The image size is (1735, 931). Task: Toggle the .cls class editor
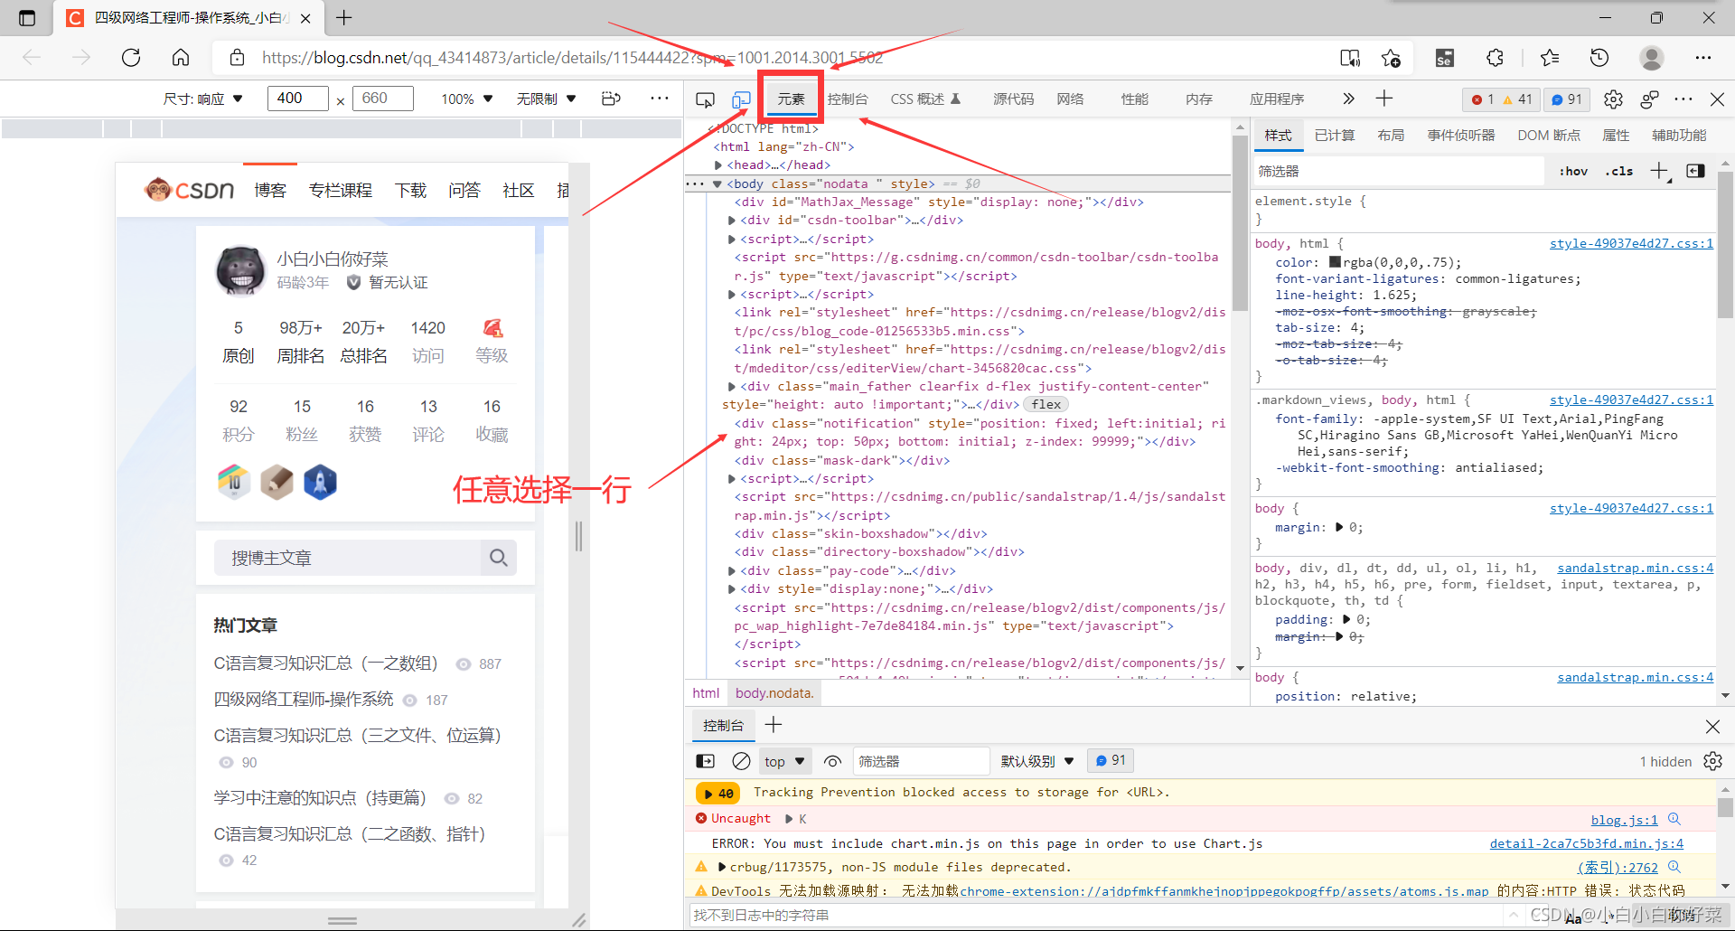1619,171
